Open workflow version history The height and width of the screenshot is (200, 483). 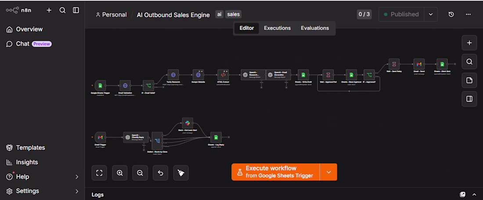point(451,15)
